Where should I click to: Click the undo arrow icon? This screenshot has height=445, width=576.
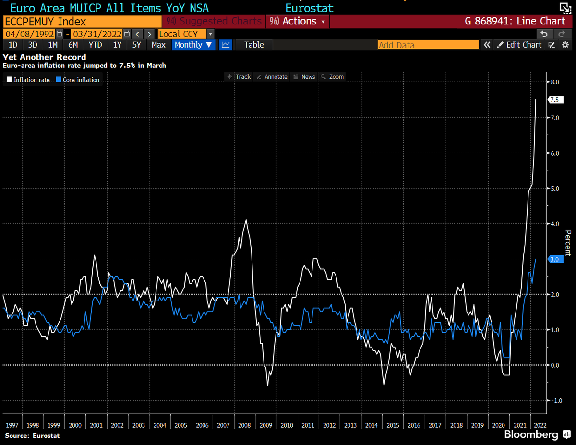544,34
